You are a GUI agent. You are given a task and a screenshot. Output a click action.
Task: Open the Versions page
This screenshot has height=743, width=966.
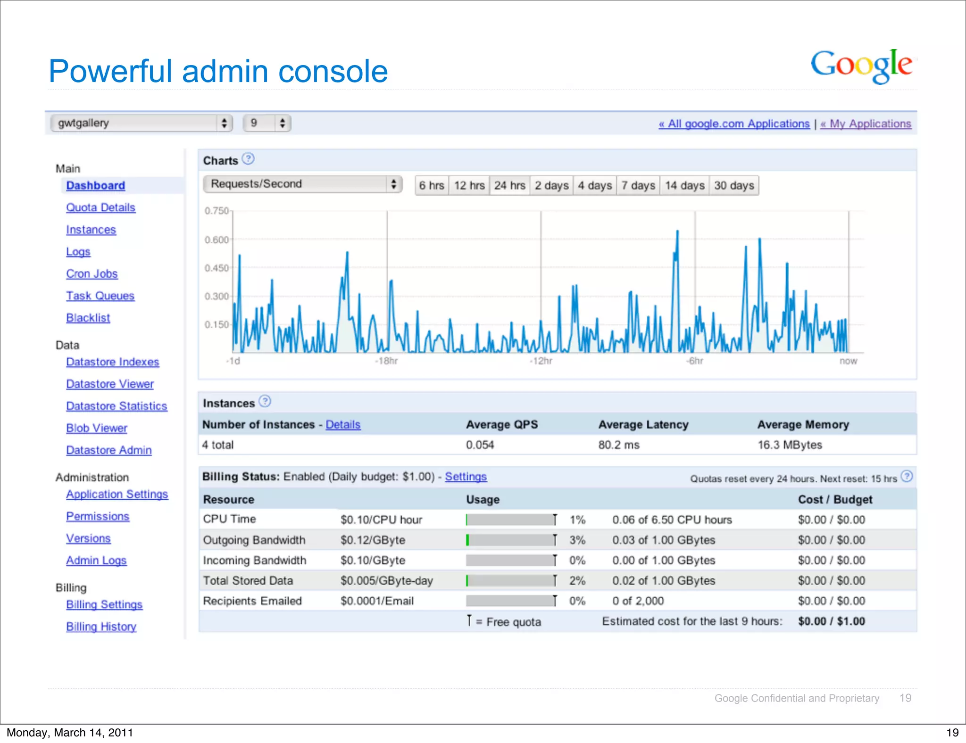point(88,538)
